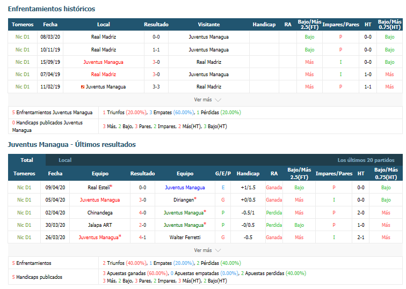
Task: Open 'Los últimos 20 partidos' selector
Action: coord(366,160)
